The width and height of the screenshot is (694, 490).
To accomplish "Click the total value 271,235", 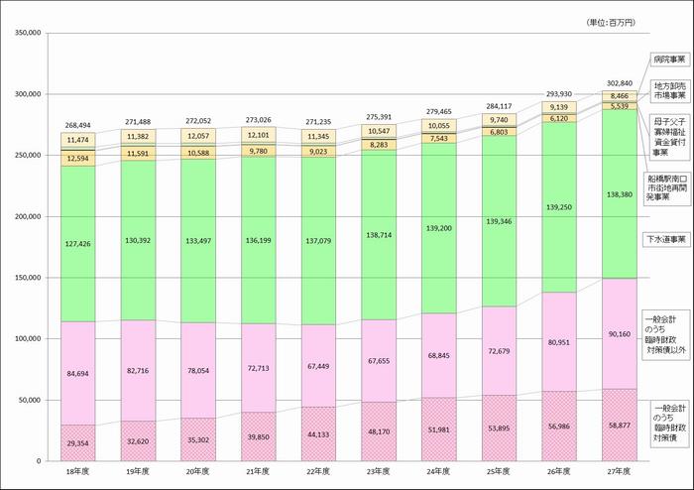I will (x=318, y=122).
